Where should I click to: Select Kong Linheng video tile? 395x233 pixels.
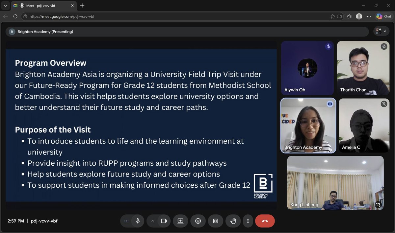point(335,183)
